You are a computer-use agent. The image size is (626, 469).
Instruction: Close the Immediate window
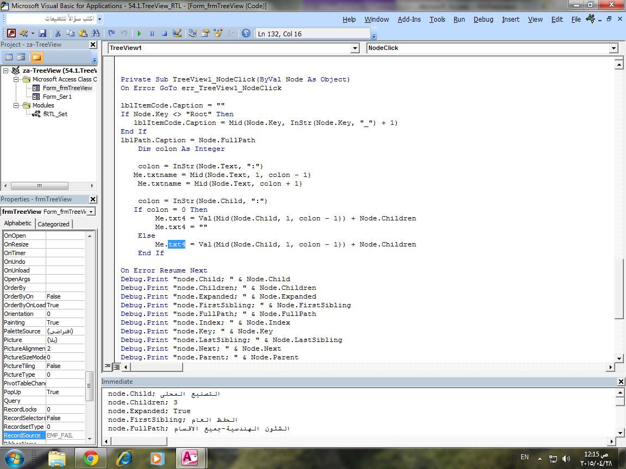pyautogui.click(x=621, y=382)
